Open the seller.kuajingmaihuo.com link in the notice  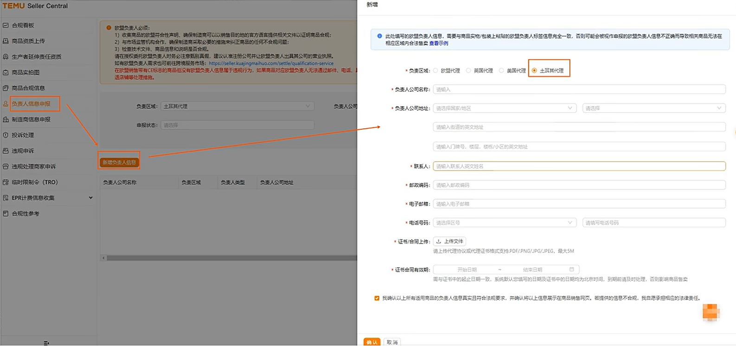[271, 63]
